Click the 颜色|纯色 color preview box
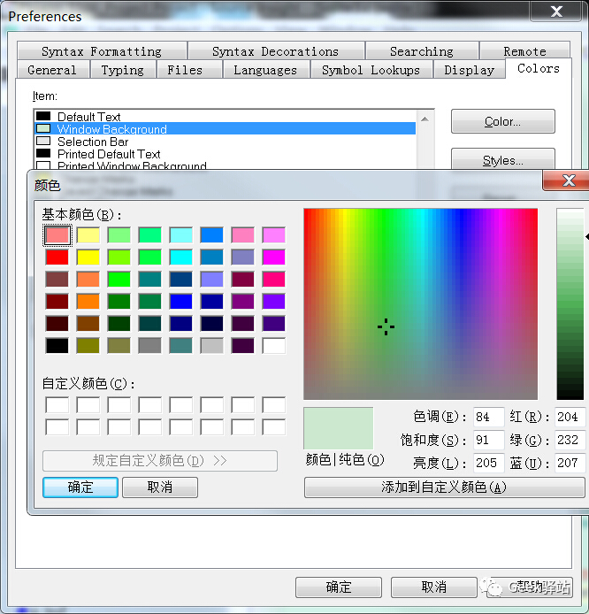 click(338, 428)
